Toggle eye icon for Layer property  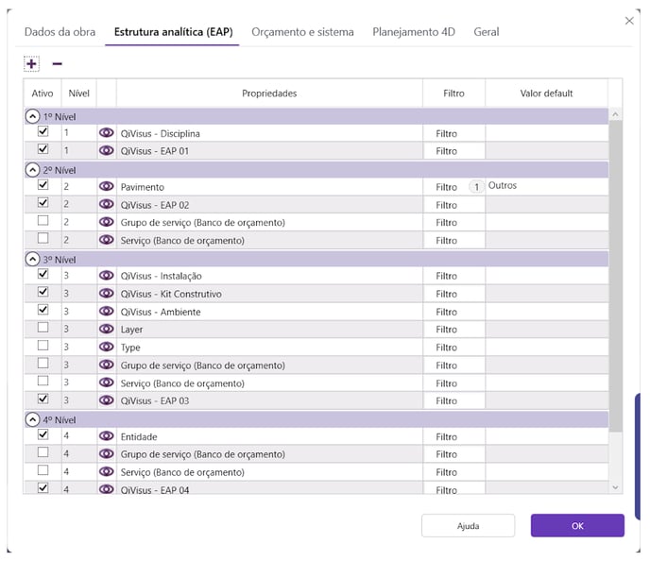(x=106, y=330)
